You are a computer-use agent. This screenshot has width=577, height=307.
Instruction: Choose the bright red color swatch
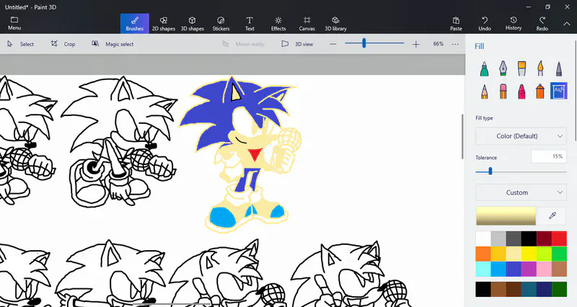[x=559, y=239]
